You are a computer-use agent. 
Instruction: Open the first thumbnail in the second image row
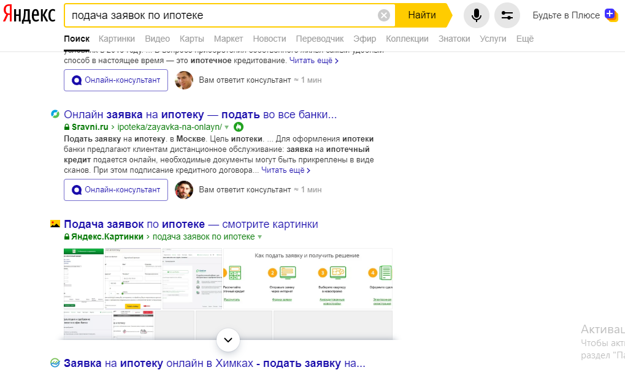coord(88,325)
